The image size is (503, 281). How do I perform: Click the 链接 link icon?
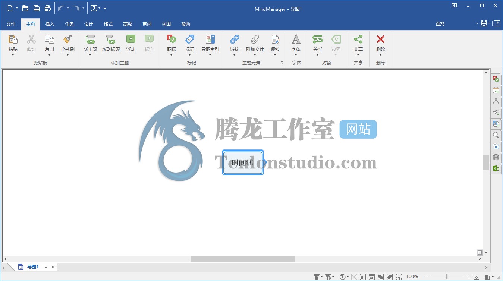coord(234,39)
